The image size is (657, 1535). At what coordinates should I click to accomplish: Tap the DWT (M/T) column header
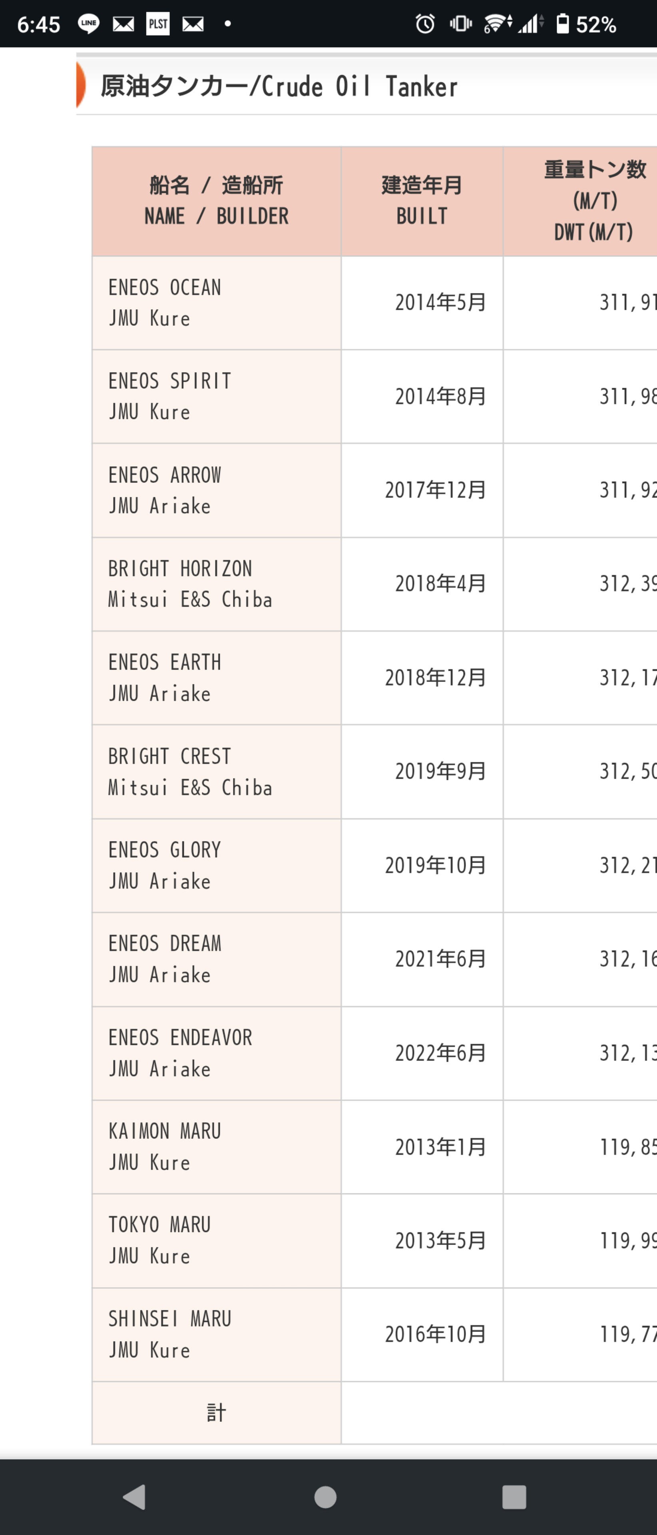click(x=593, y=201)
